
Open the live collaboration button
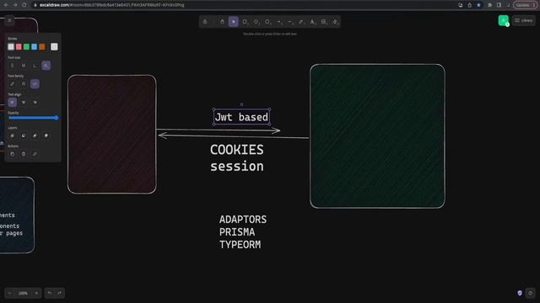[504, 20]
